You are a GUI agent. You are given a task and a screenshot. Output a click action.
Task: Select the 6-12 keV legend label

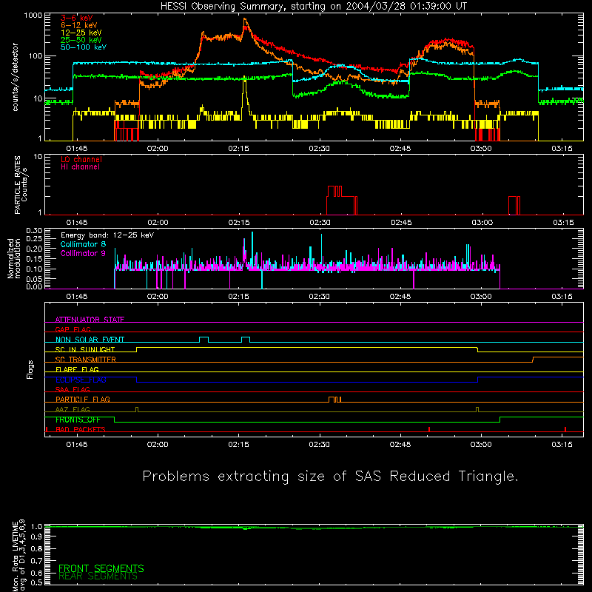79,25
